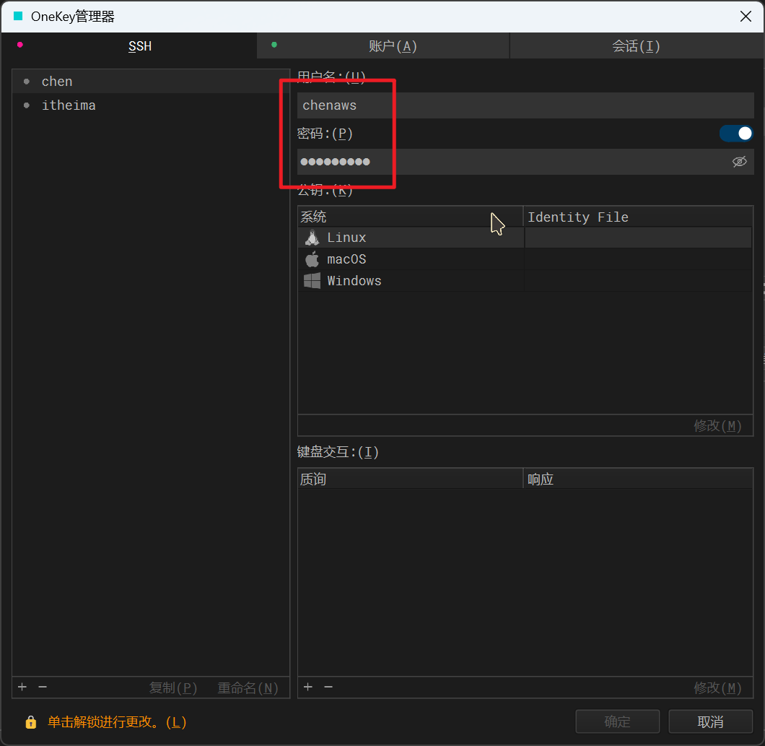Select the macOS row in key table
The height and width of the screenshot is (746, 765).
(x=525, y=259)
